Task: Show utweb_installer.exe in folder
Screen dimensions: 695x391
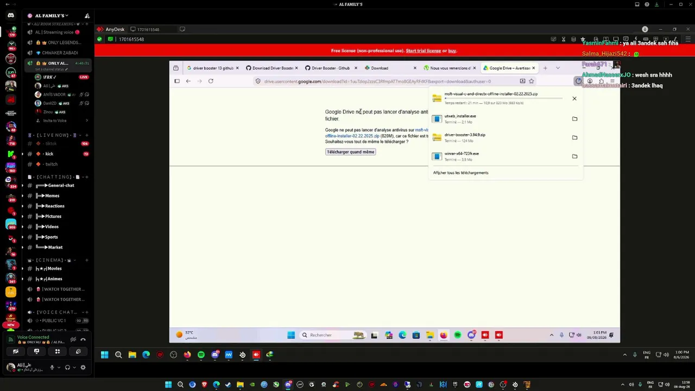Action: (574, 118)
